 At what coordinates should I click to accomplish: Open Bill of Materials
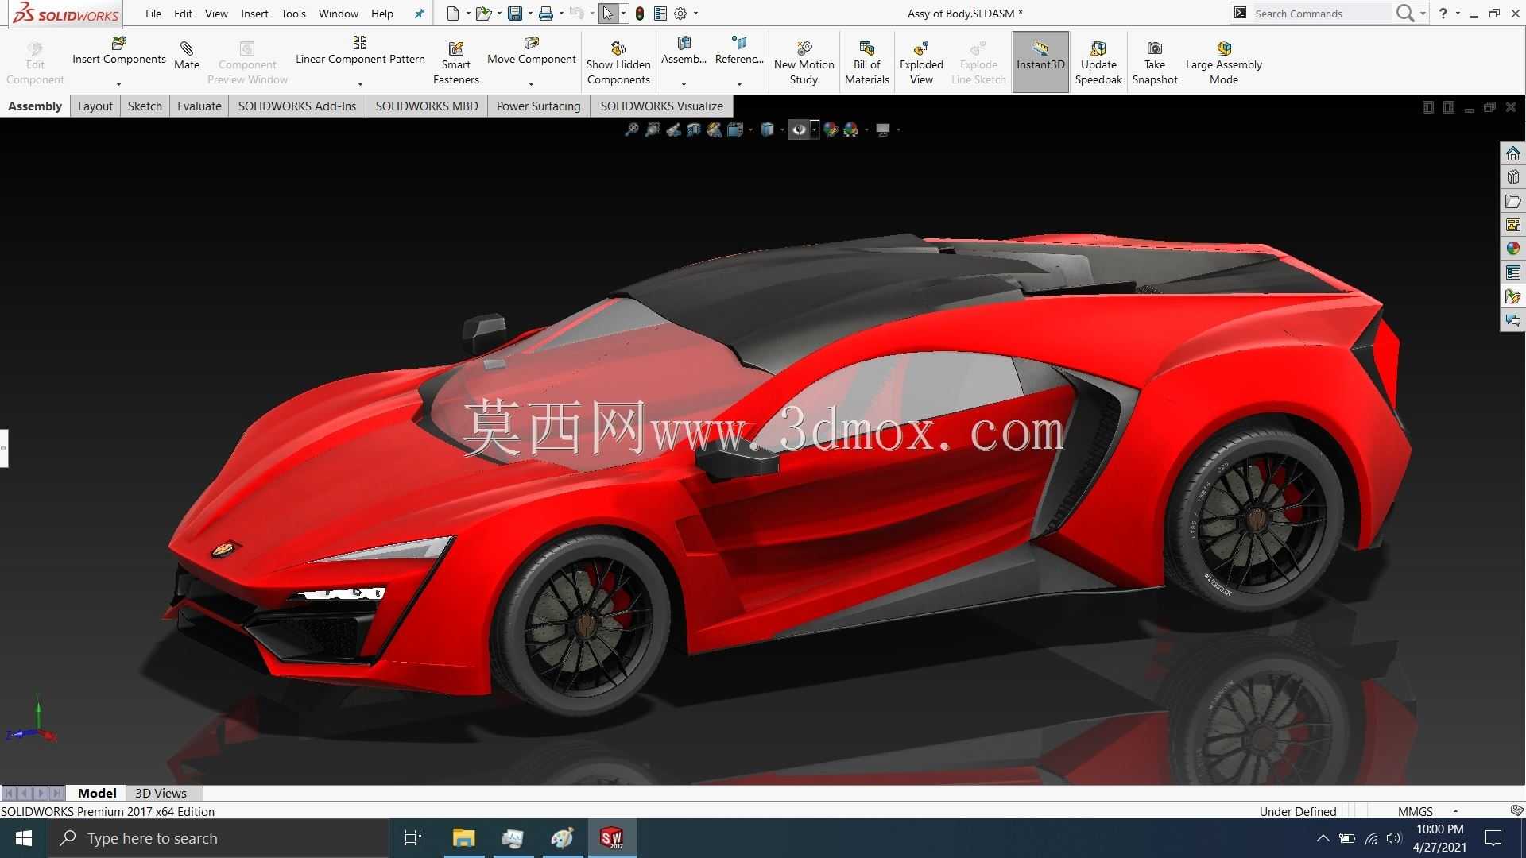click(866, 63)
